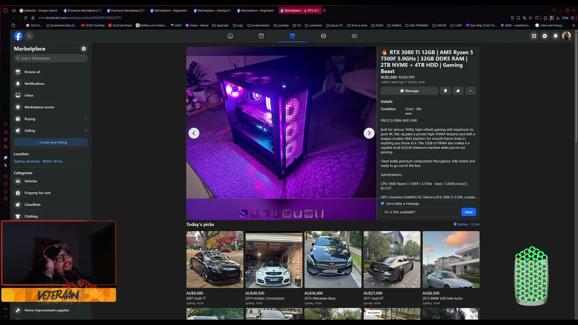The height and width of the screenshot is (325, 578).
Task: Change location 'Sydney, Australia · Within 10 km'
Action: pyautogui.click(x=38, y=161)
